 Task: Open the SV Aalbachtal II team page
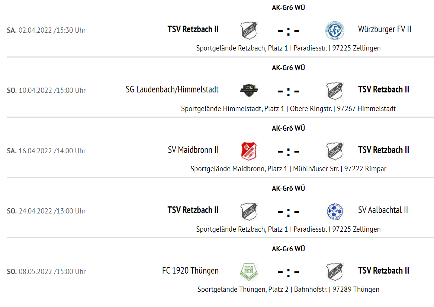tap(383, 210)
